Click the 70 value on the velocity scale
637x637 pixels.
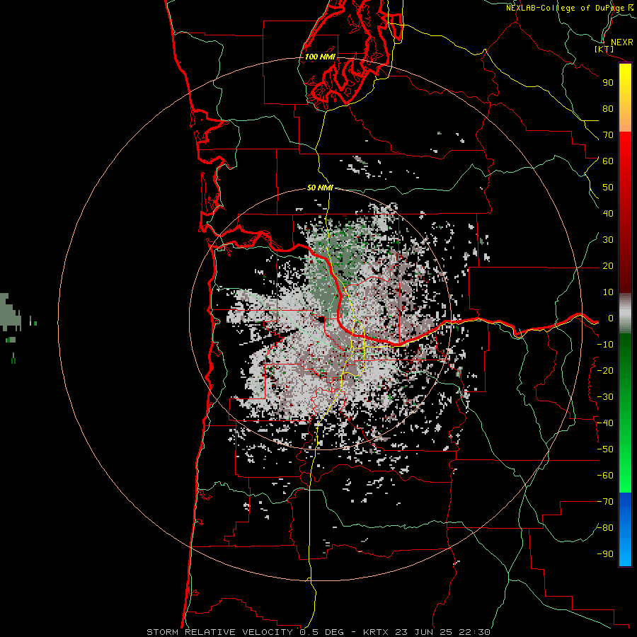[x=608, y=135]
